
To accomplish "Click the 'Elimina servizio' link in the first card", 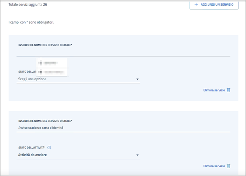I will point(214,90).
